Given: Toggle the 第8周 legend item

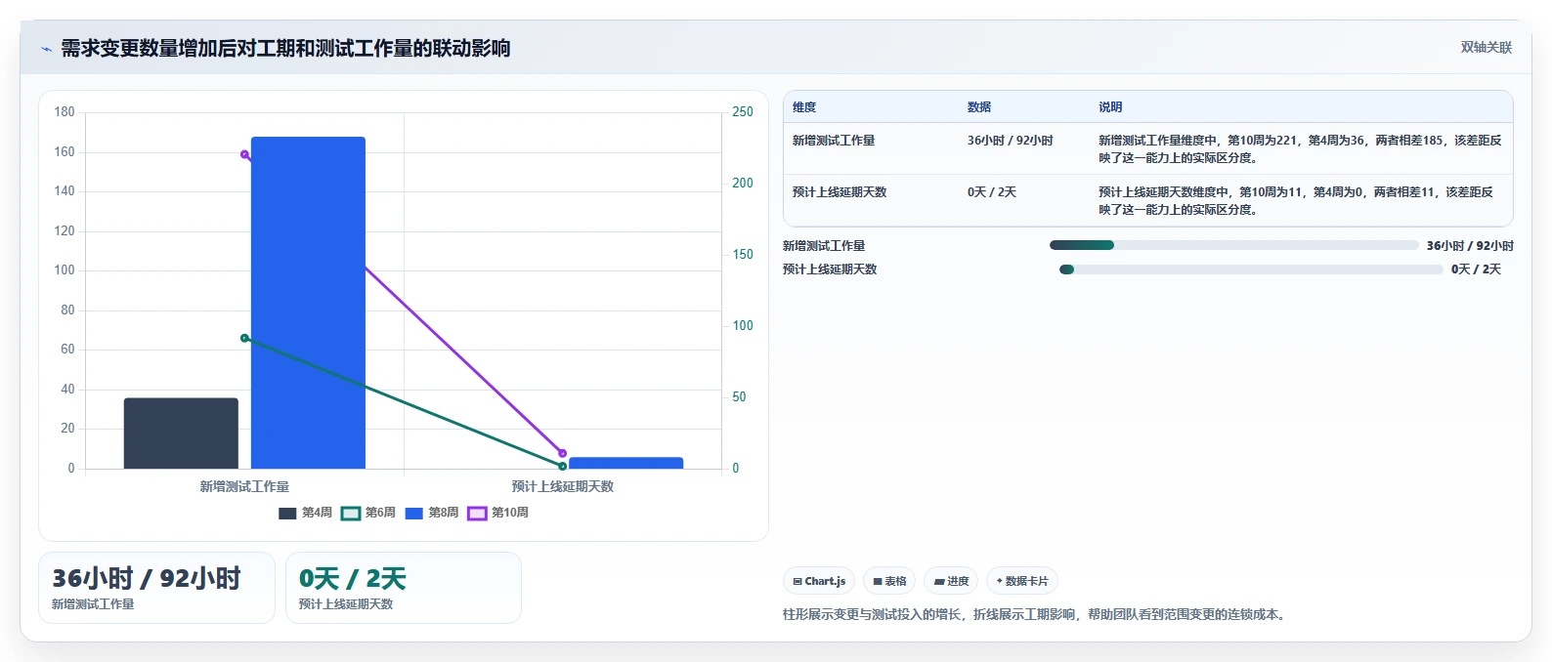Looking at the screenshot, I should pyautogui.click(x=432, y=513).
